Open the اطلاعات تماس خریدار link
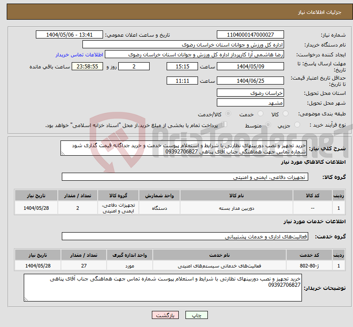 (79, 55)
